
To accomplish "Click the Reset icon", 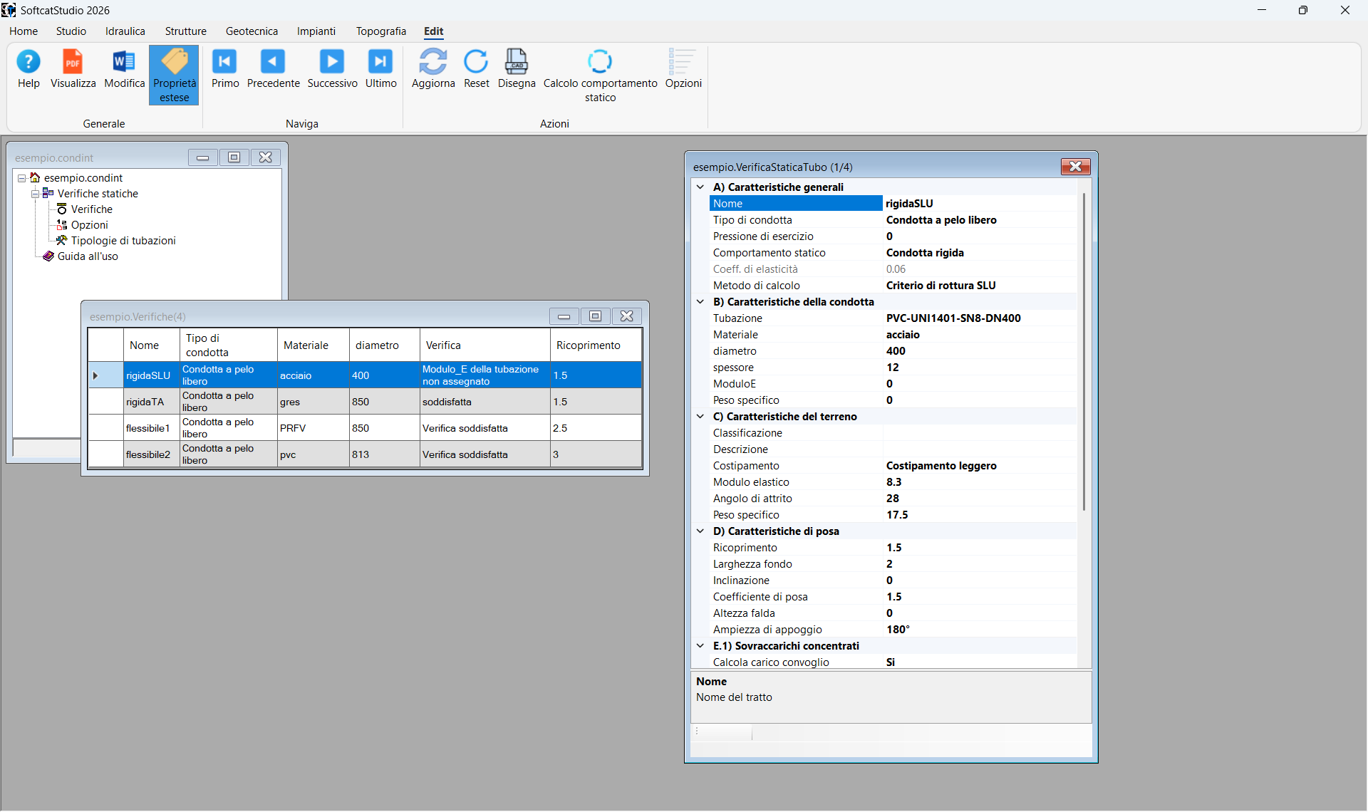I will click(x=476, y=62).
